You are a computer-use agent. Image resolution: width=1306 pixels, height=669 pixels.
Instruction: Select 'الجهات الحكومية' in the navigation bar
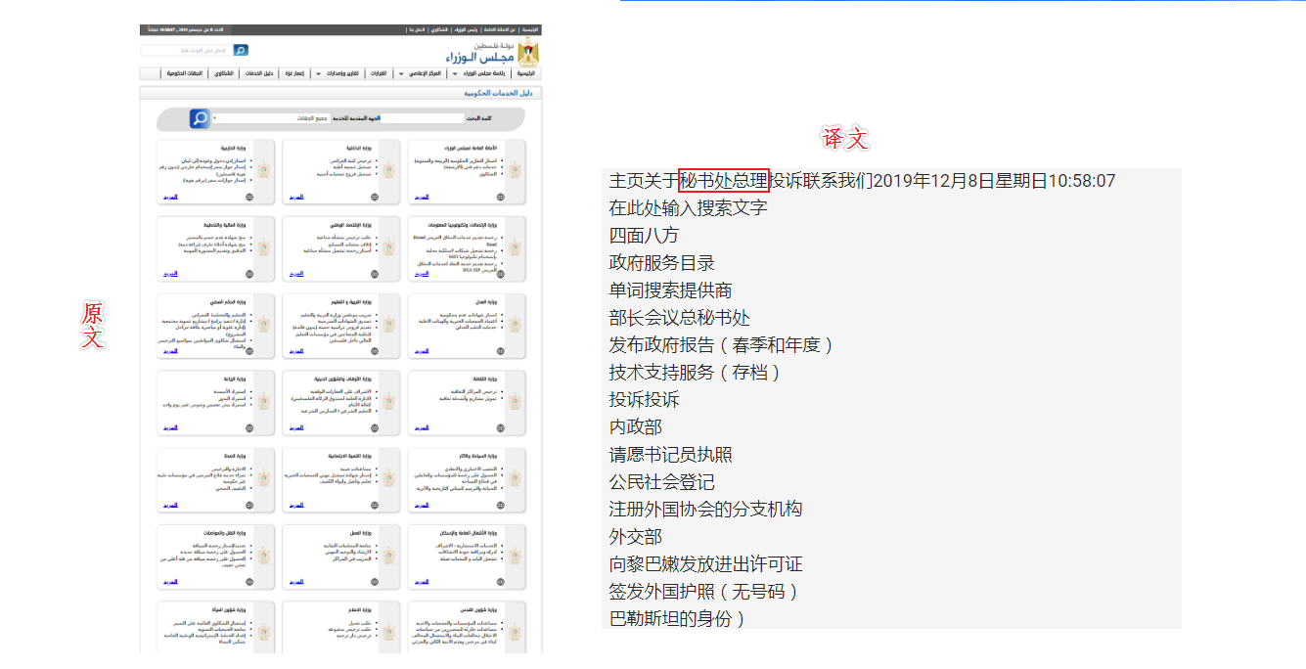(x=184, y=74)
